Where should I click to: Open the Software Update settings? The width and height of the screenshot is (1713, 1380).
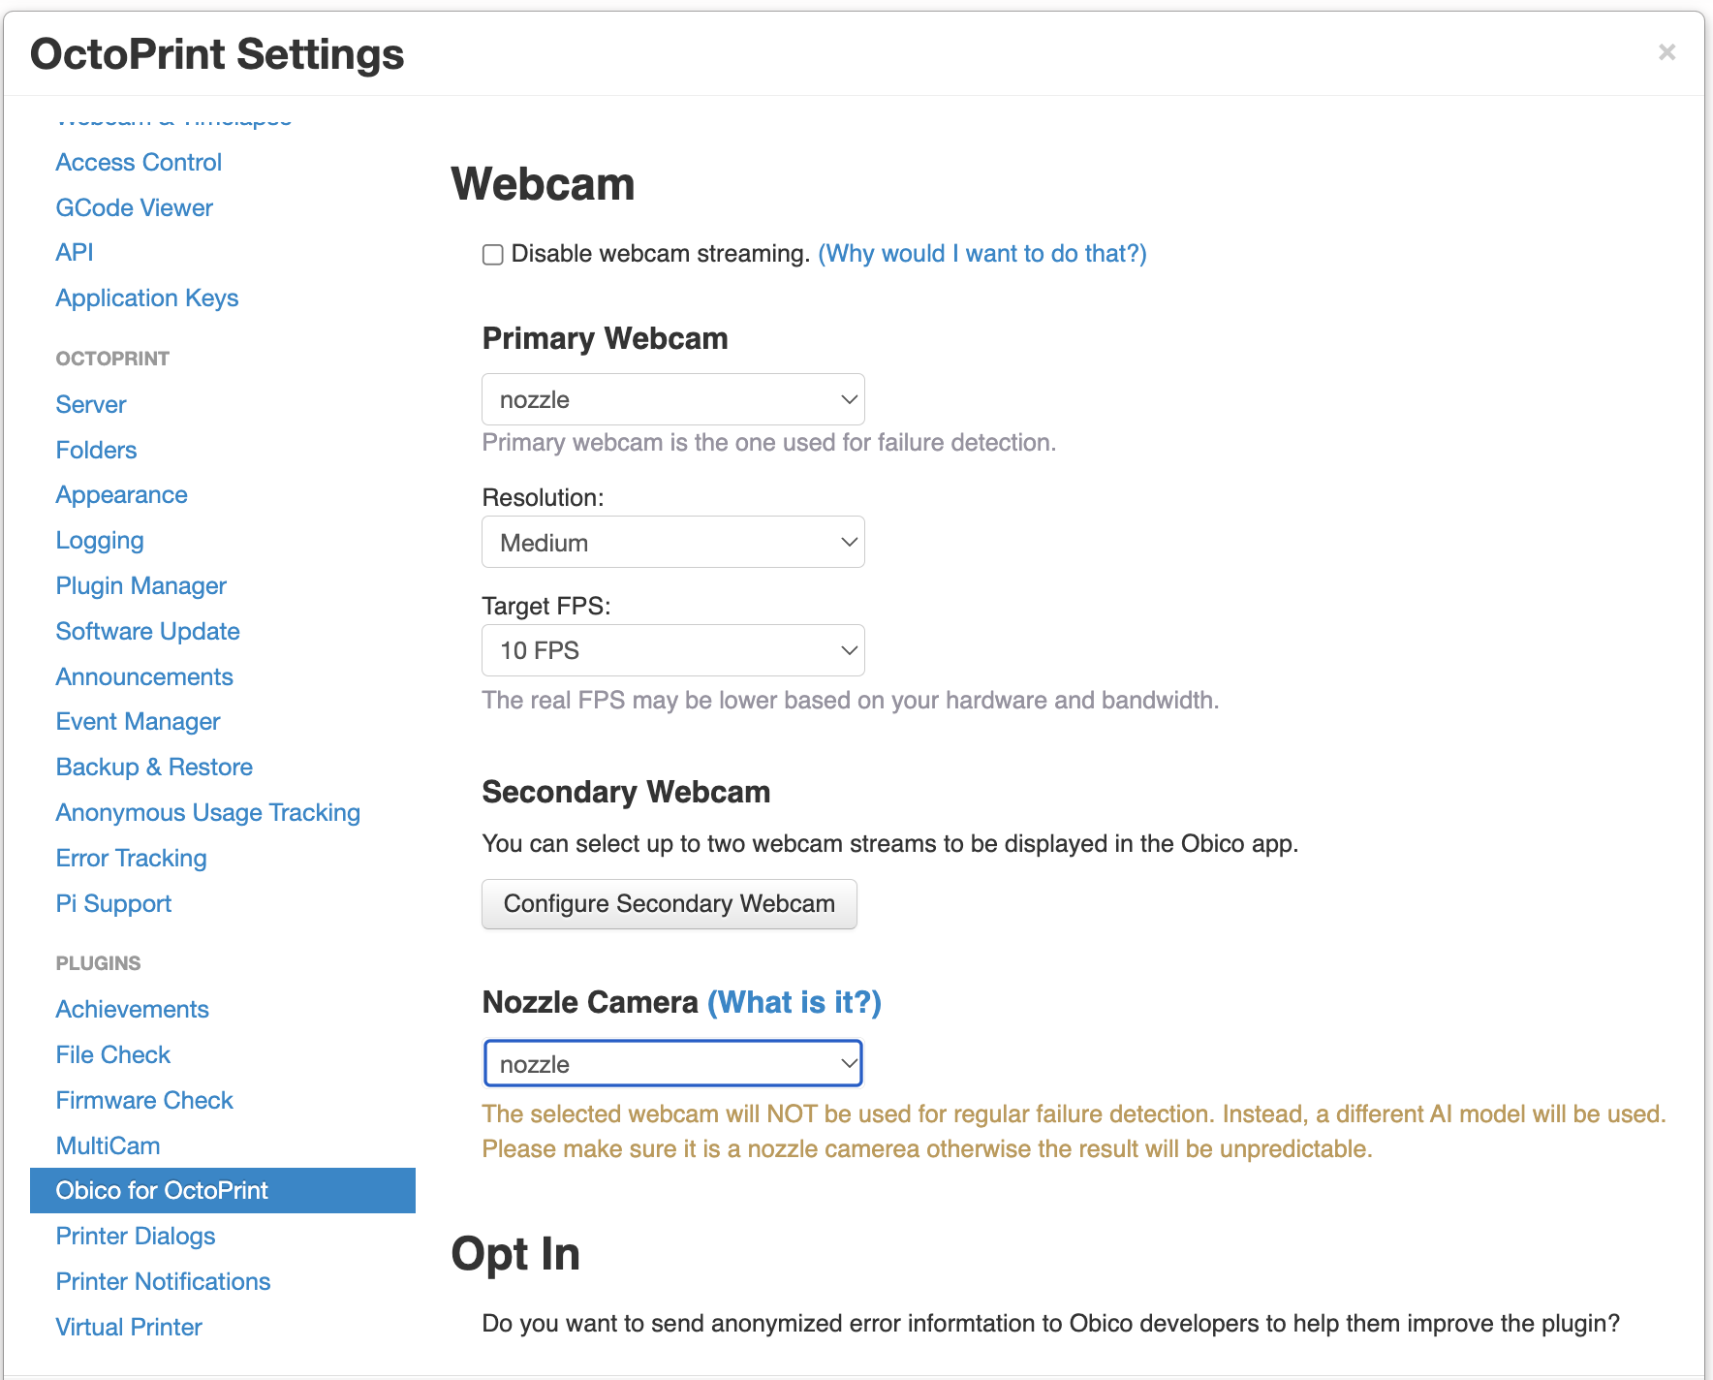pos(148,631)
